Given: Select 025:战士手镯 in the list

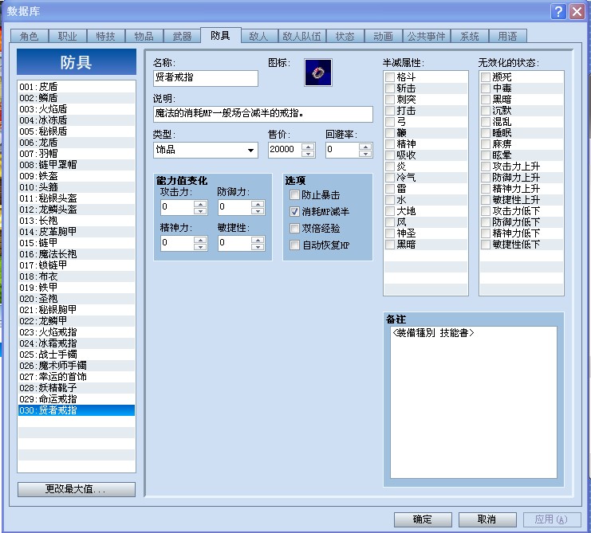Looking at the screenshot, I should 77,355.
